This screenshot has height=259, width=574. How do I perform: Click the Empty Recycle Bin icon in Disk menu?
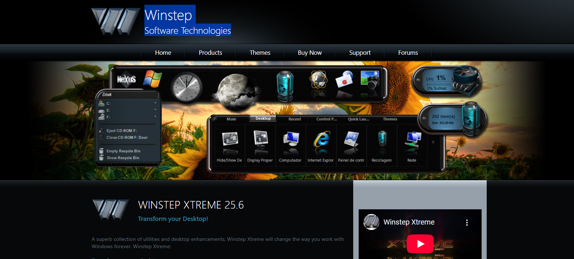[101, 151]
